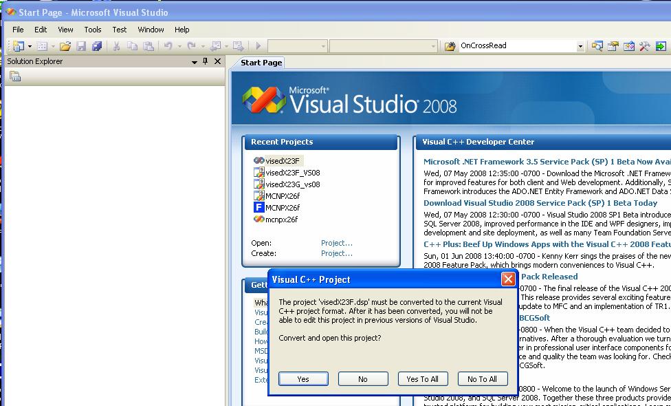Expand the Undo history dropdown arrow
The width and height of the screenshot is (671, 406).
[179, 46]
